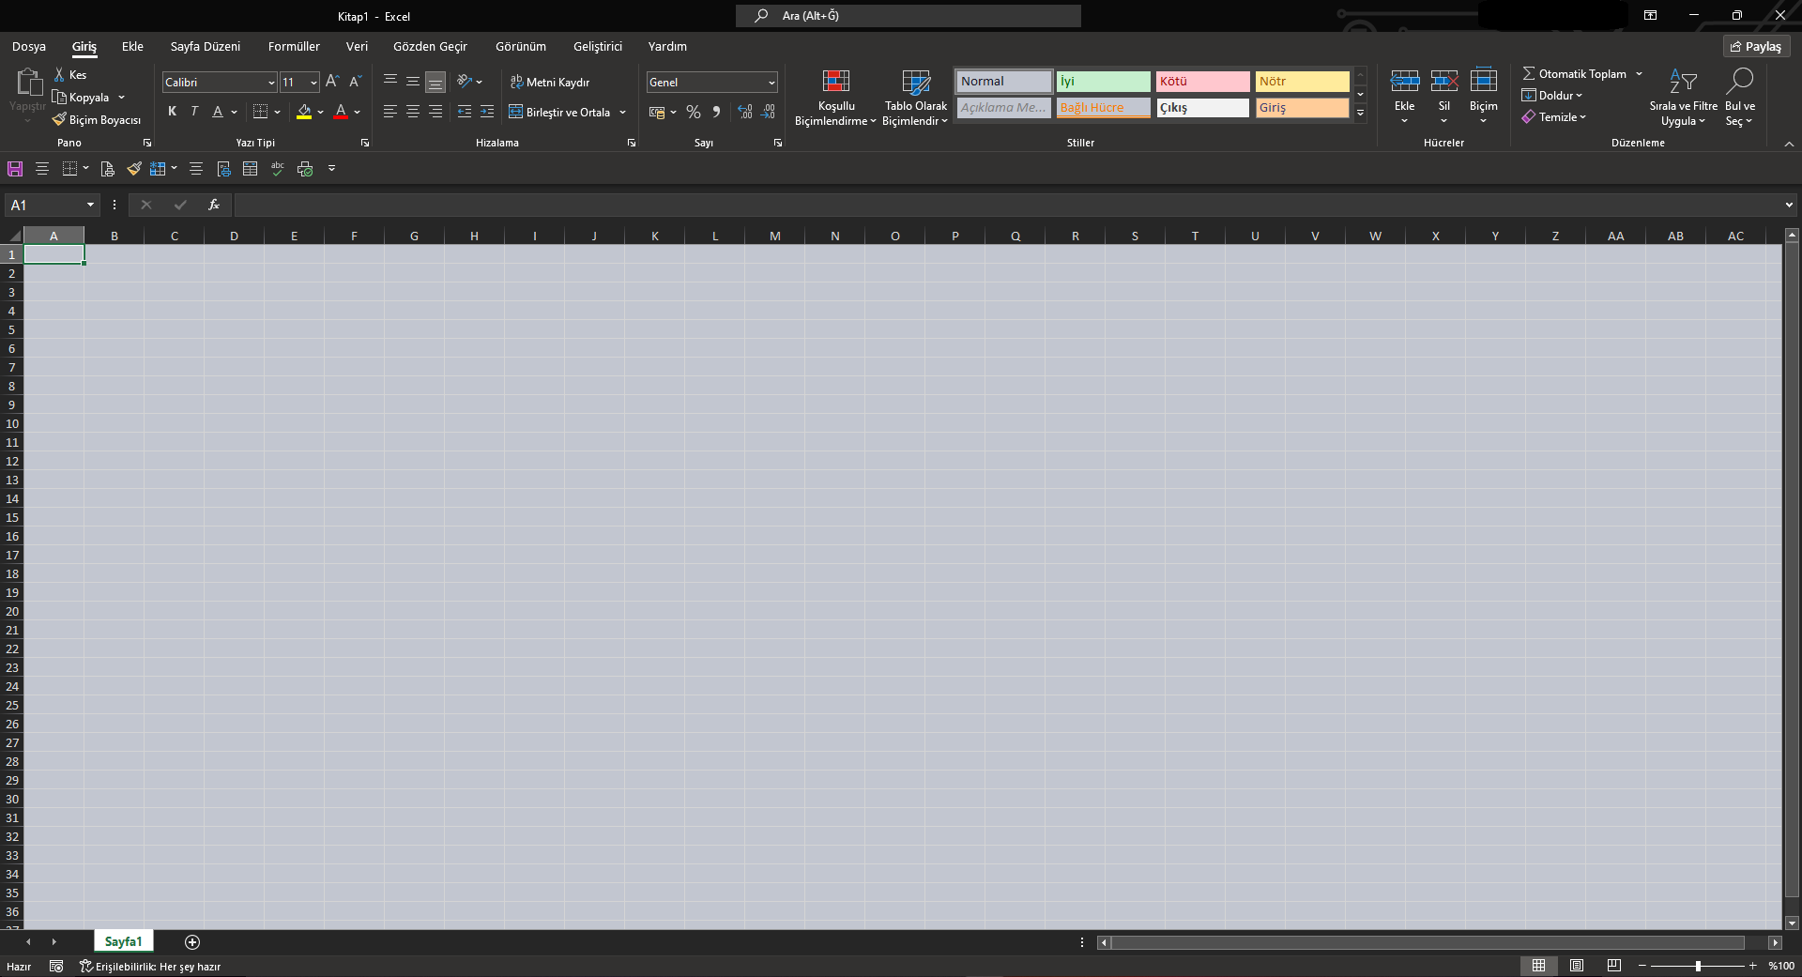The image size is (1802, 977).
Task: Open the Genel number format dropdown
Action: pos(771,83)
